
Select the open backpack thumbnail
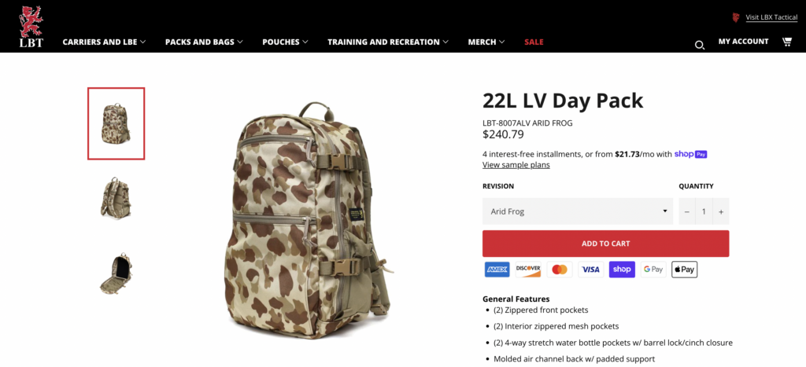coord(116,273)
